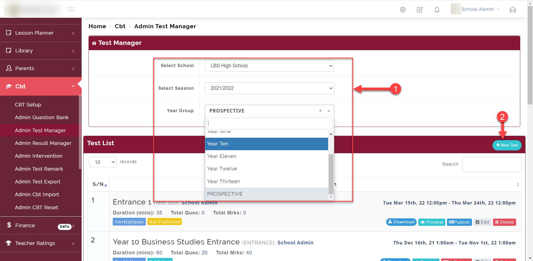
Task: Click the Not Published status badge
Action: click(x=165, y=222)
